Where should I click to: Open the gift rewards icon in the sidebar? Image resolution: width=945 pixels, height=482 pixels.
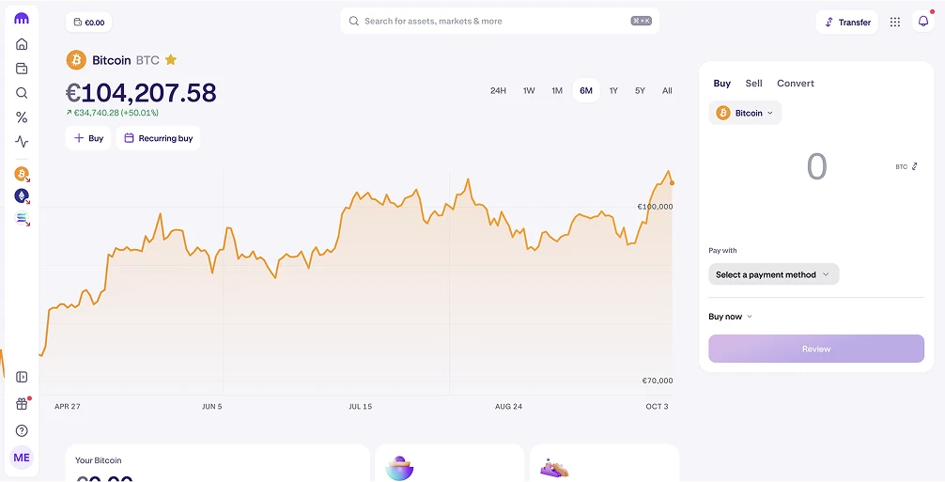click(x=22, y=404)
